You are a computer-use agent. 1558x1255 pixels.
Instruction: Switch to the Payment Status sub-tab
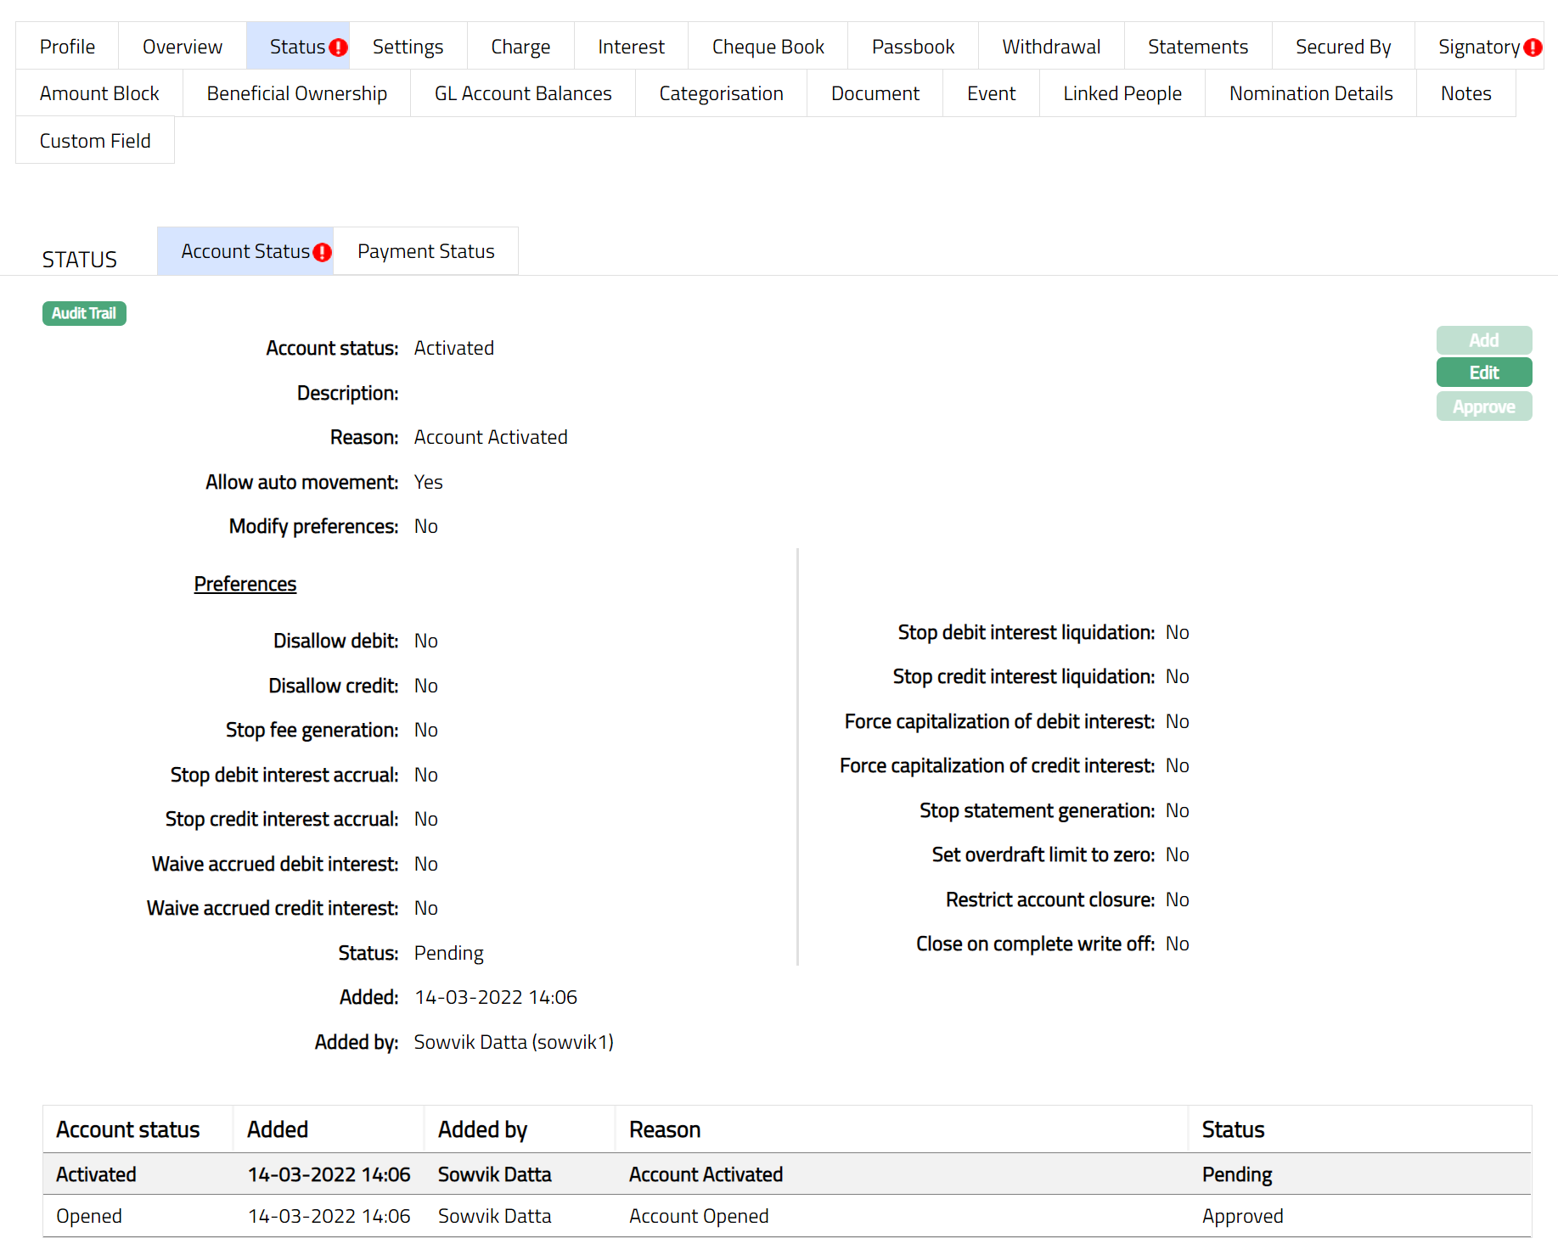tap(425, 251)
